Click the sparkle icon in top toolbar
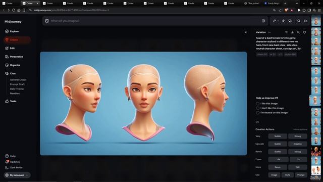The image size is (323, 182). [x=283, y=21]
